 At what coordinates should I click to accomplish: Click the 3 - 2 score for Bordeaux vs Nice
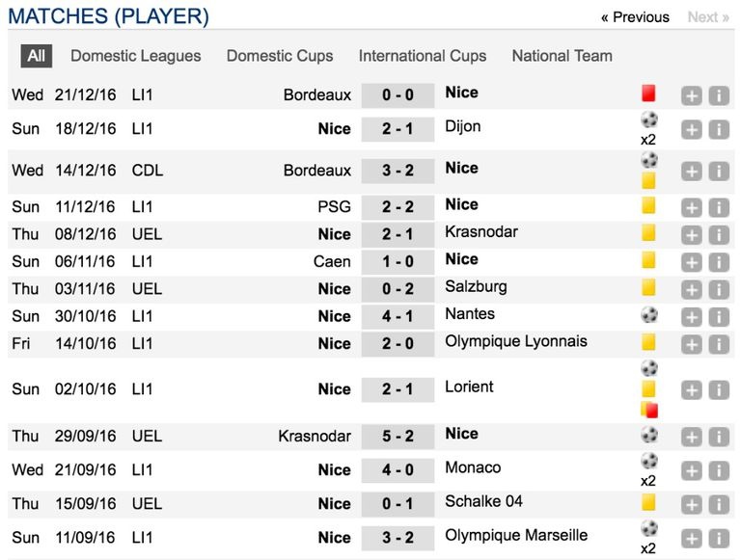click(x=397, y=171)
